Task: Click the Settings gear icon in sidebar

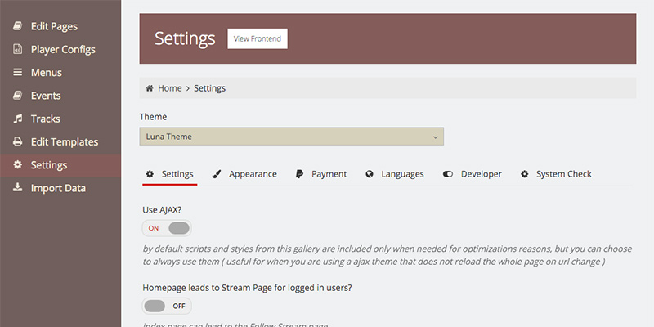Action: pos(17,165)
